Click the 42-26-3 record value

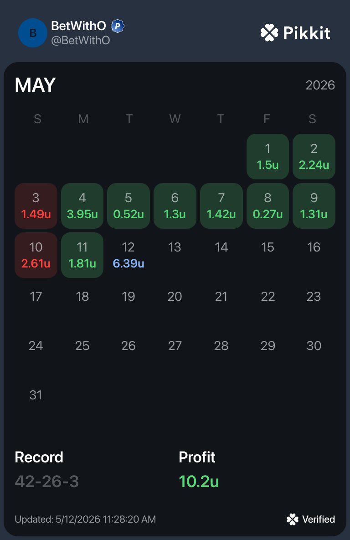coord(47,482)
